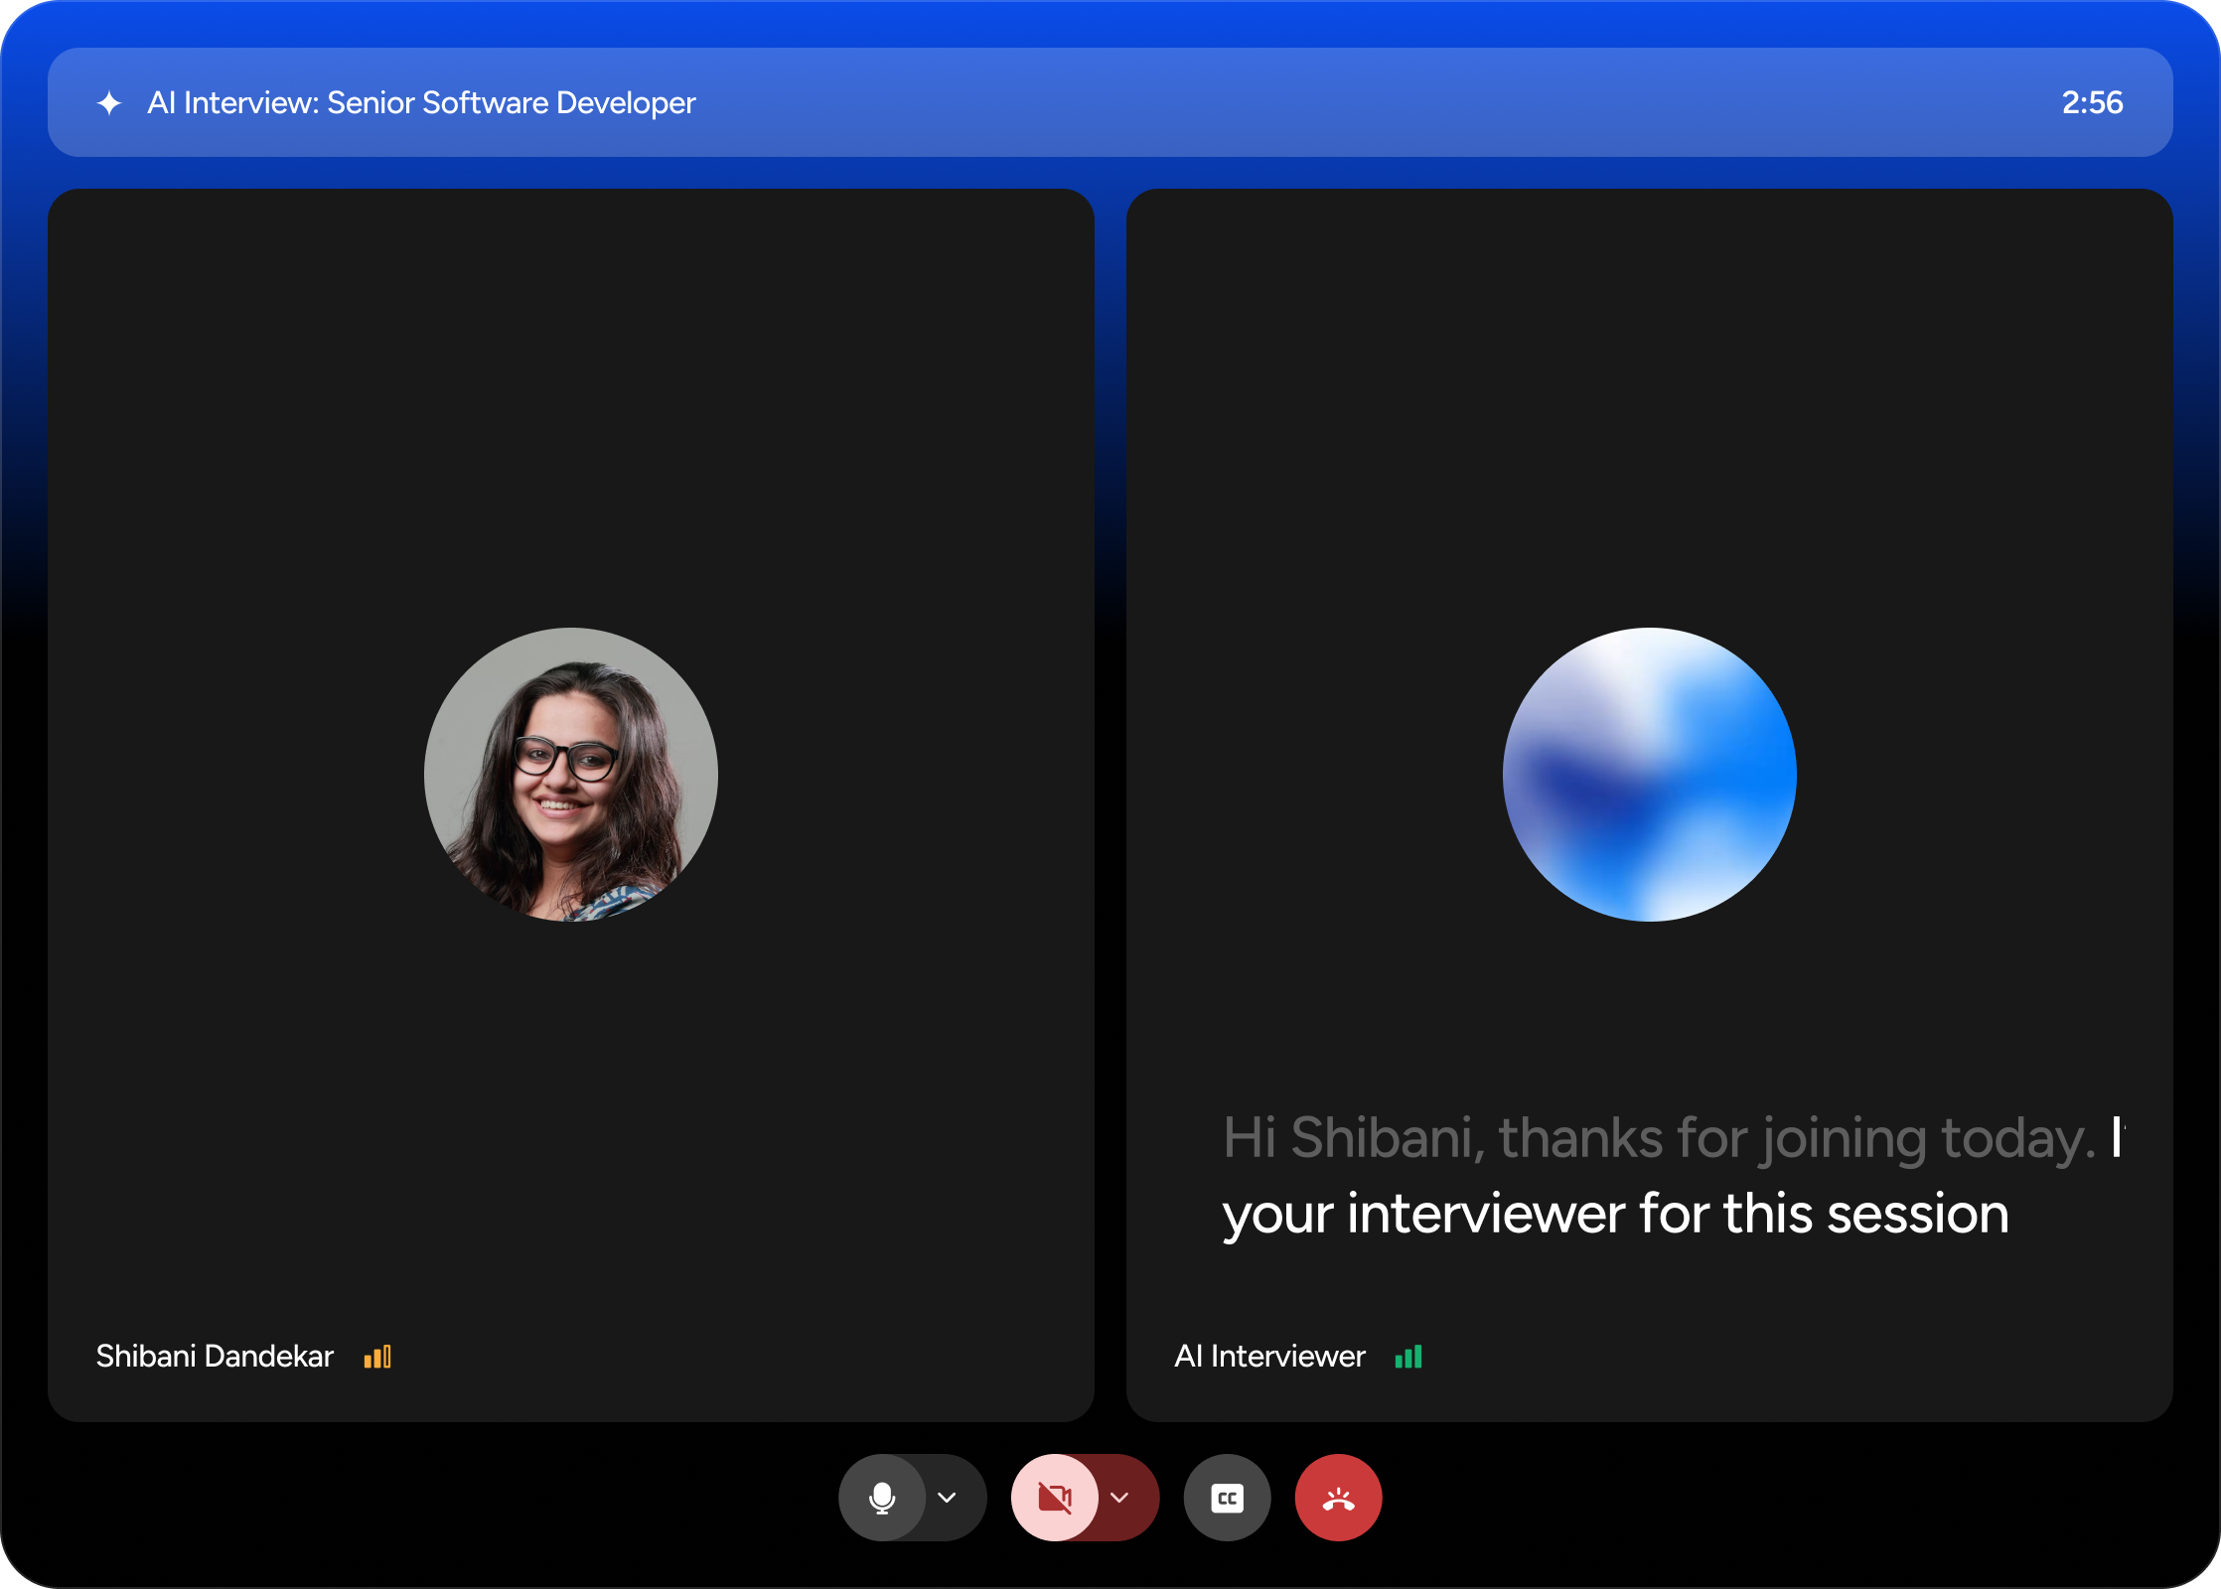Image resolution: width=2221 pixels, height=1589 pixels.
Task: Toggle closed captions with CC button
Action: pos(1227,1498)
